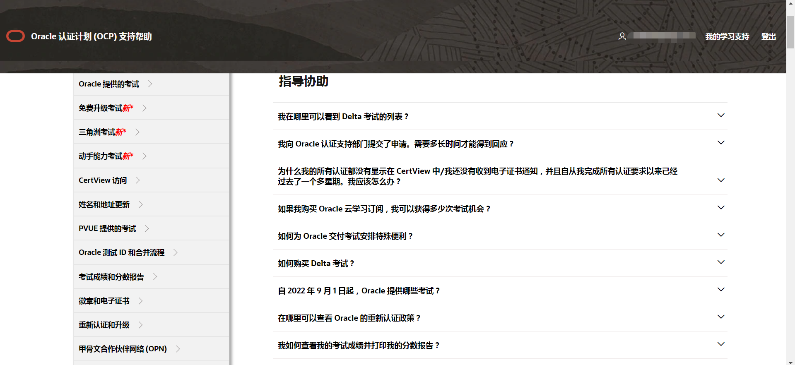Click chevron next to 免费升级考试
Screen dimensions: 795x365
145,108
